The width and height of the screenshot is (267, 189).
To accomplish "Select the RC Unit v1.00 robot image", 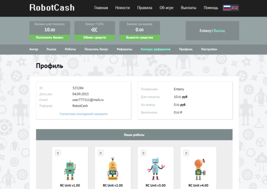I will (x=70, y=170).
